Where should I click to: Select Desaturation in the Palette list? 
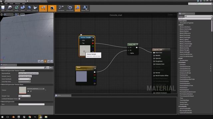tap(184, 60)
